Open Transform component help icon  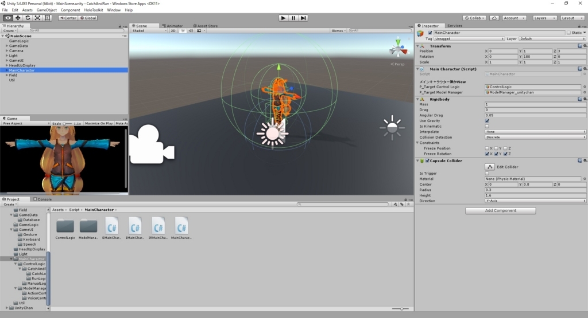[580, 46]
